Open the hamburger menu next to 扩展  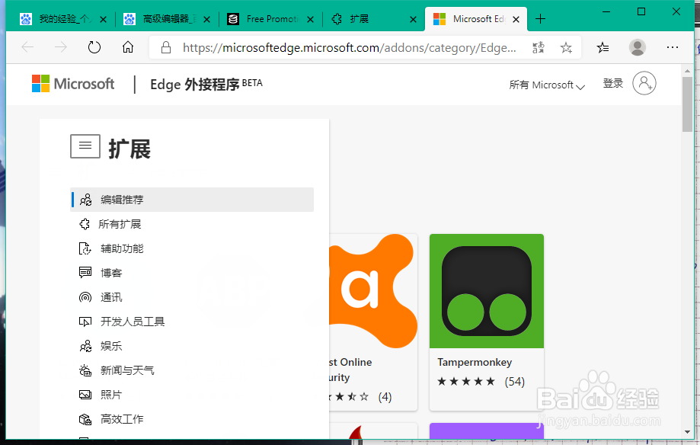coord(85,146)
